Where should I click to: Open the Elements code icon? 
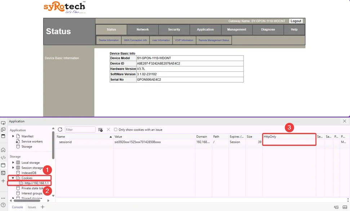click(3, 158)
